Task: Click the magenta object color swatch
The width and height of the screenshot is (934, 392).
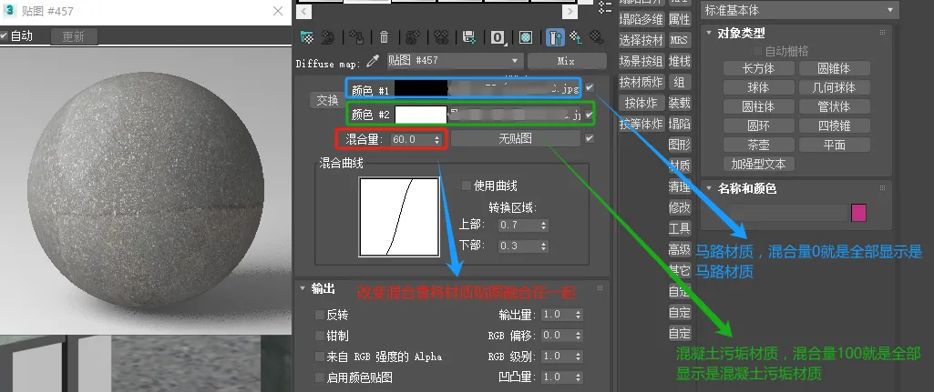Action: 858,213
